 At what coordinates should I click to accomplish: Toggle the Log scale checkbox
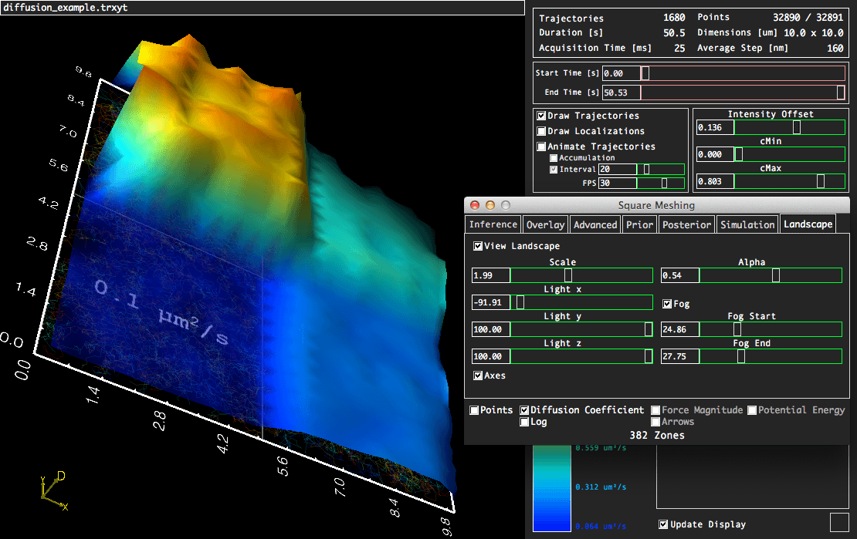tap(524, 422)
